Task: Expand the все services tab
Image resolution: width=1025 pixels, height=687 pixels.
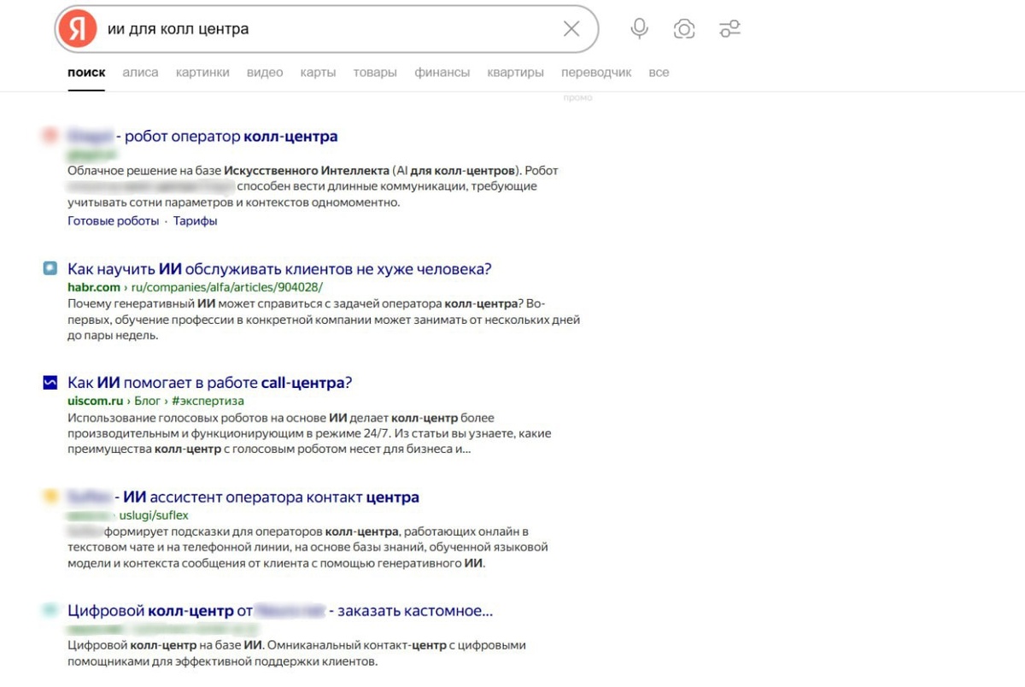Action: [x=659, y=73]
